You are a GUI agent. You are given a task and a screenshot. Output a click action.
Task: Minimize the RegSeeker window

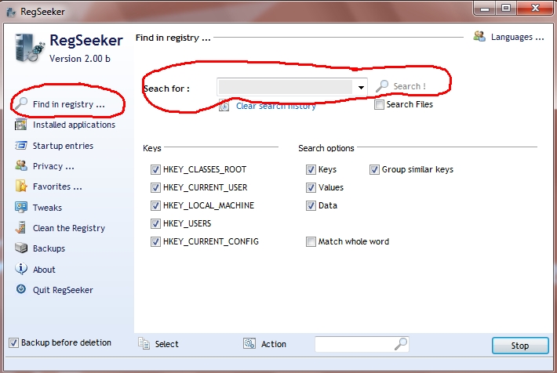(485, 9)
